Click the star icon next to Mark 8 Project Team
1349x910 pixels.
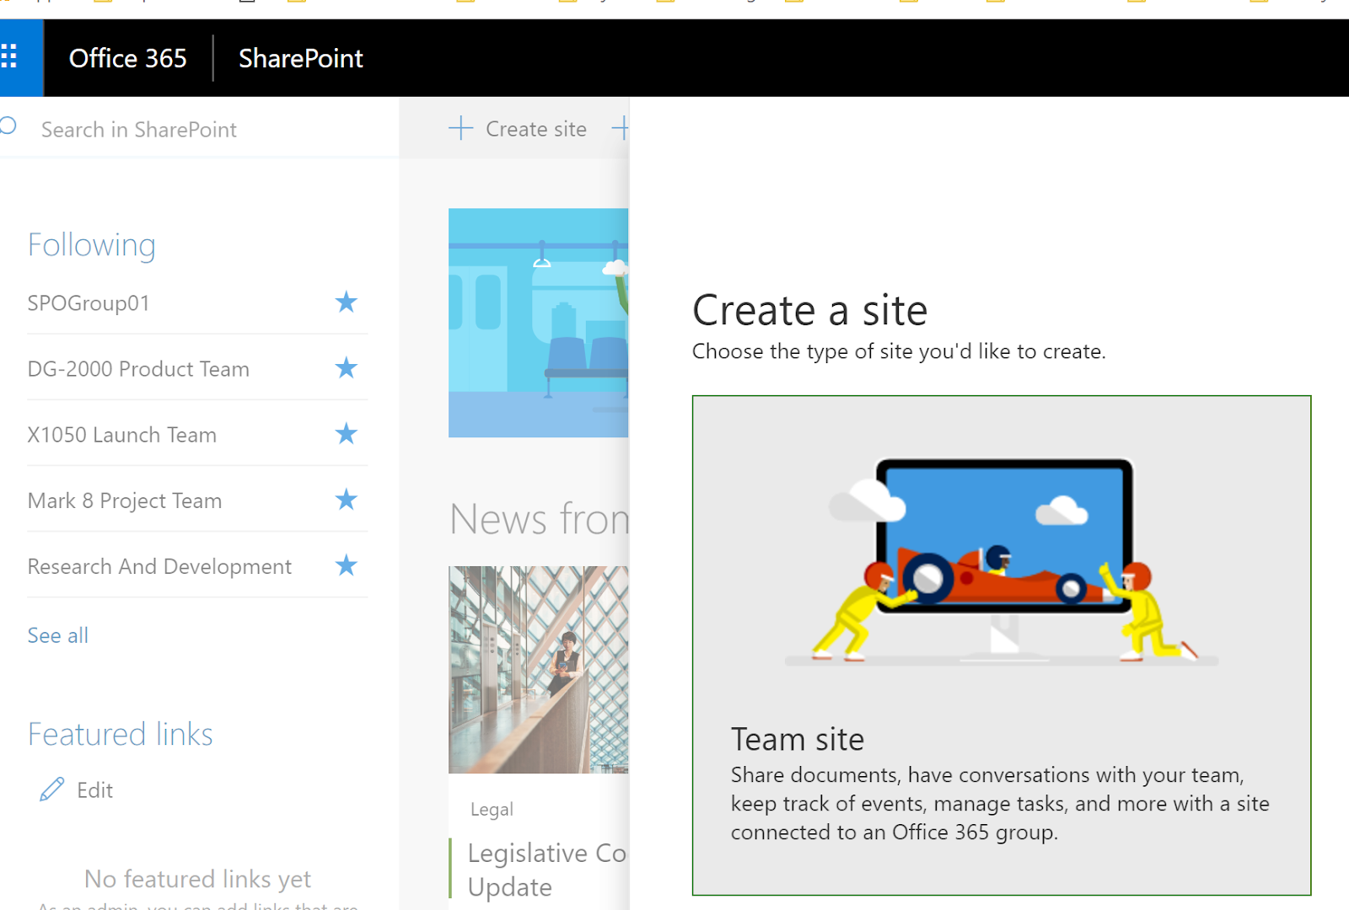coord(346,500)
